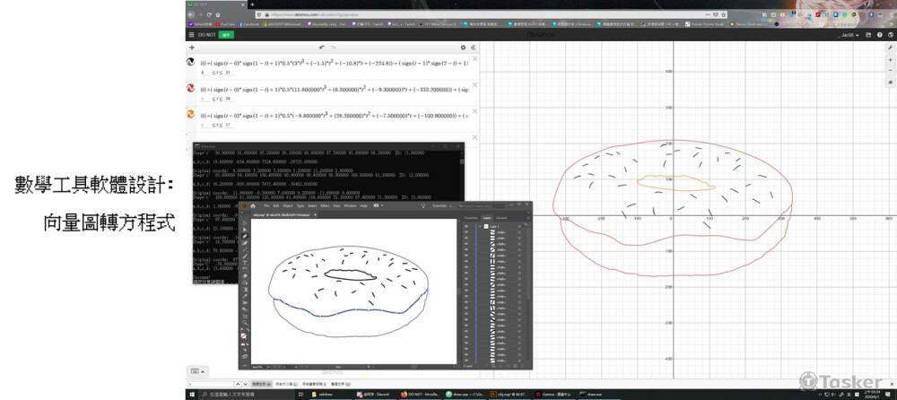Toggle visibility of the red curve expression
Viewport: 897px width, 400px height.
click(x=191, y=88)
